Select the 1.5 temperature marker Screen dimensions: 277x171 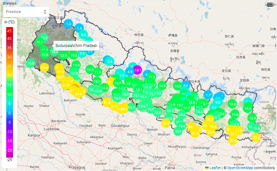tap(79, 28)
